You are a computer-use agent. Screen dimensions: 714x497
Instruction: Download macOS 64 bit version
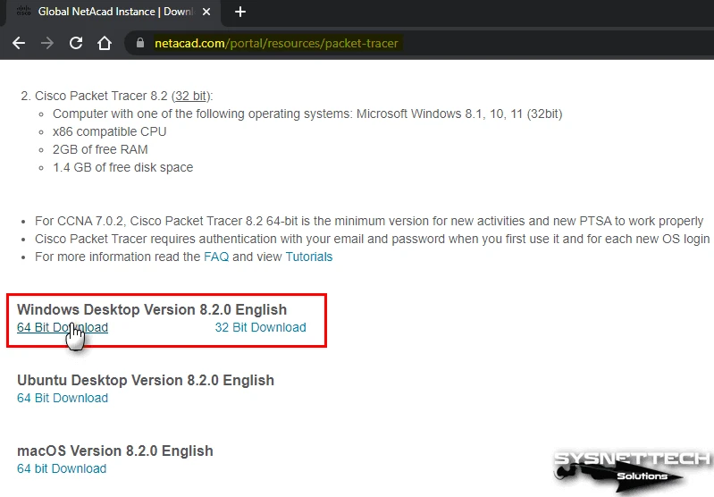(x=62, y=468)
